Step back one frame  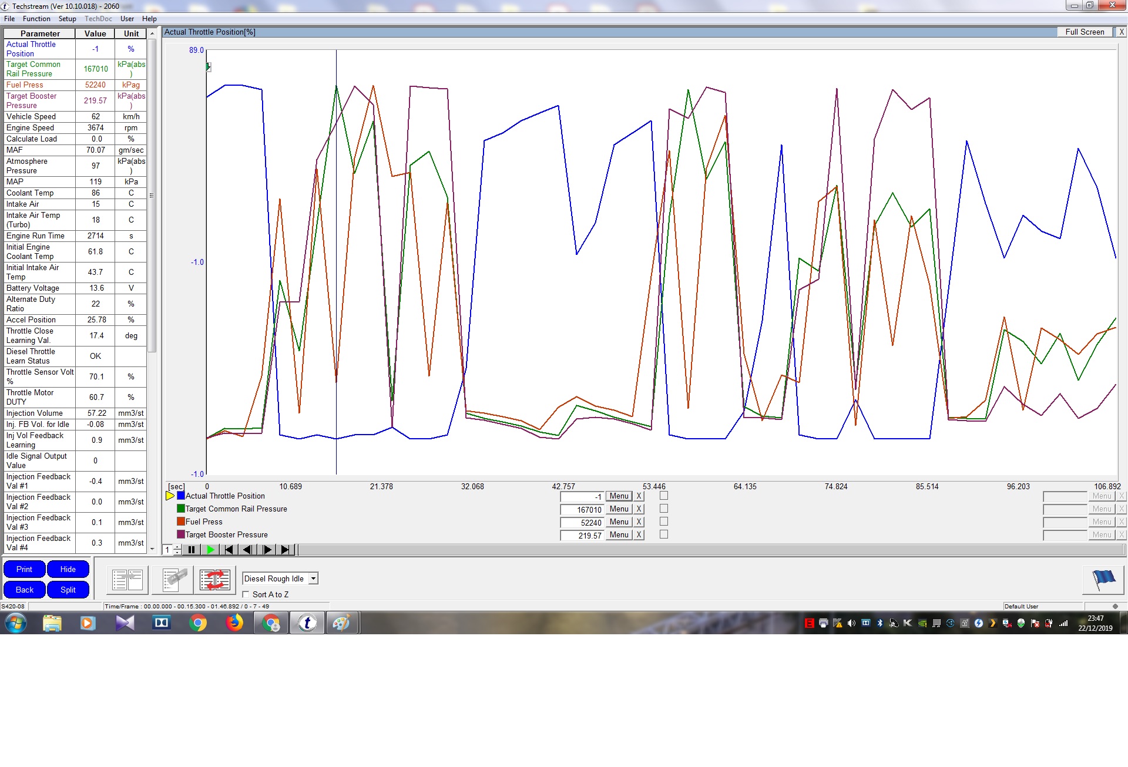247,550
